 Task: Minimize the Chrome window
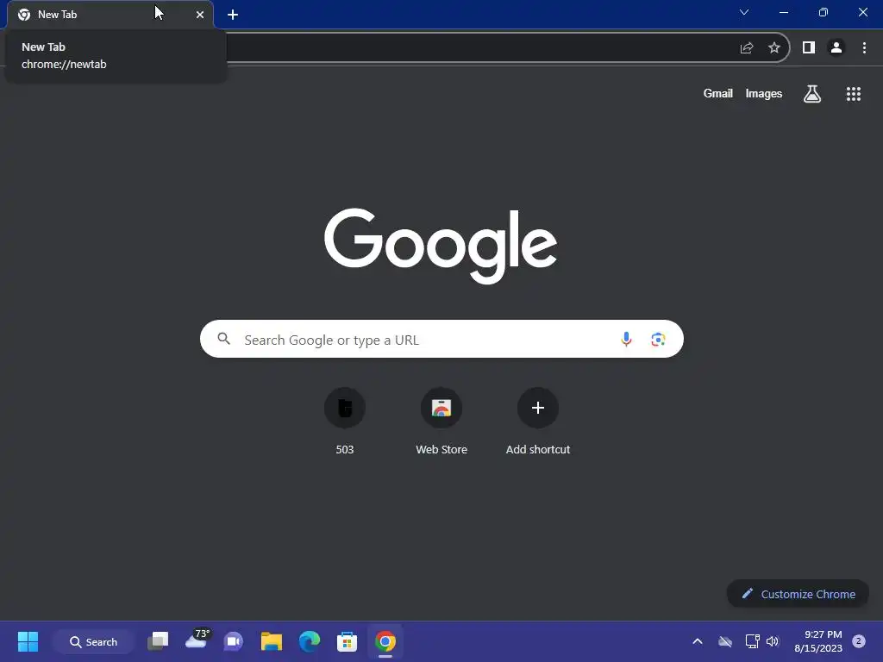click(784, 12)
